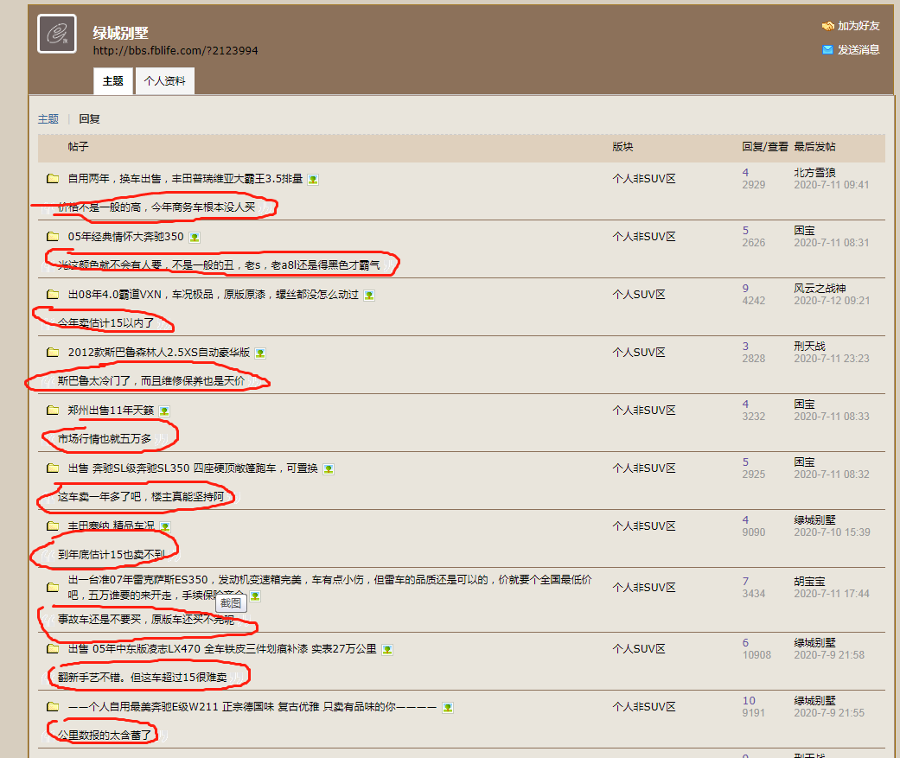Click folder icon beside 奔驰E级W211 post
Screen dimensions: 900x758
point(53,707)
